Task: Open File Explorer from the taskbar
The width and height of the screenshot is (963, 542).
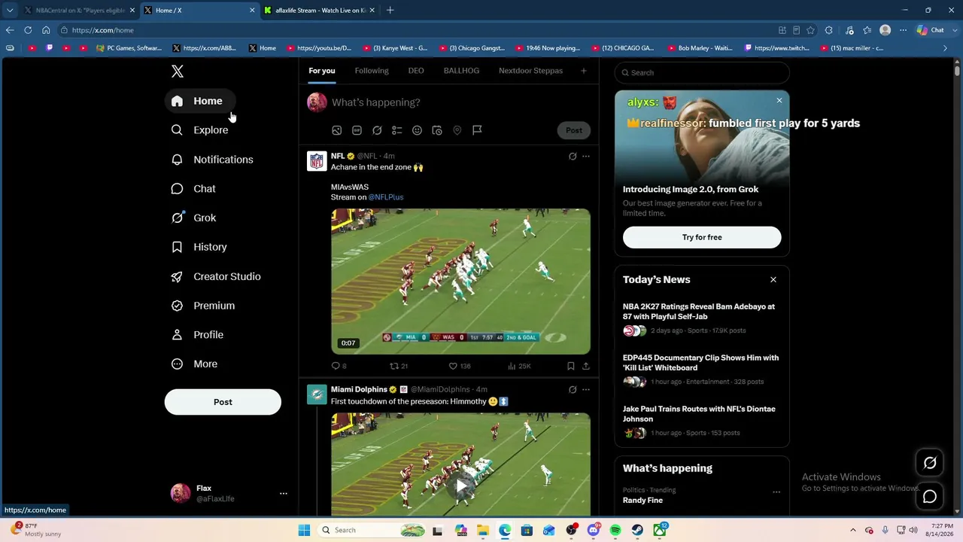Action: pos(482,530)
